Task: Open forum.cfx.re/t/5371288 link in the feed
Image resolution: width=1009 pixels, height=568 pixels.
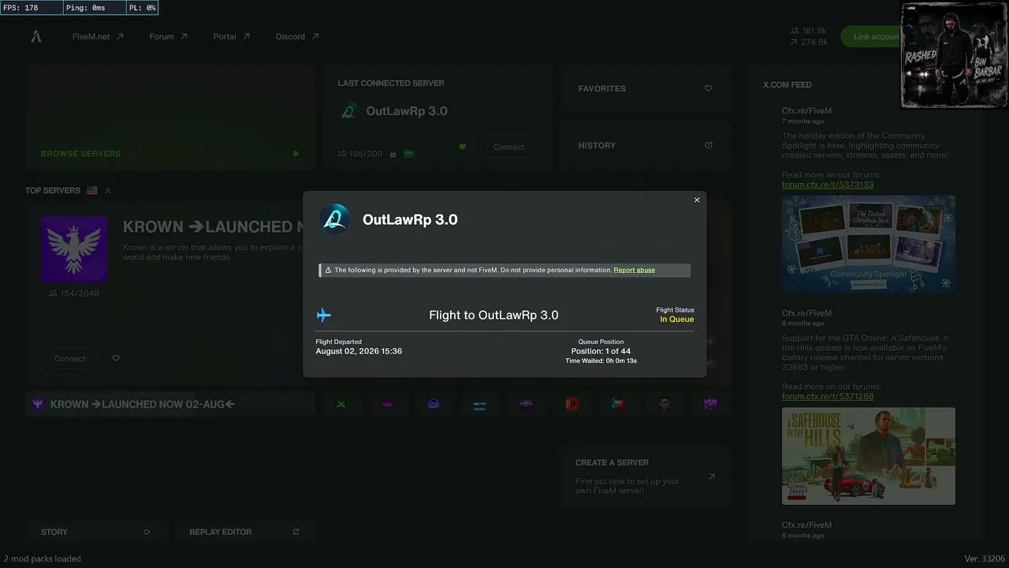Action: pyautogui.click(x=828, y=396)
